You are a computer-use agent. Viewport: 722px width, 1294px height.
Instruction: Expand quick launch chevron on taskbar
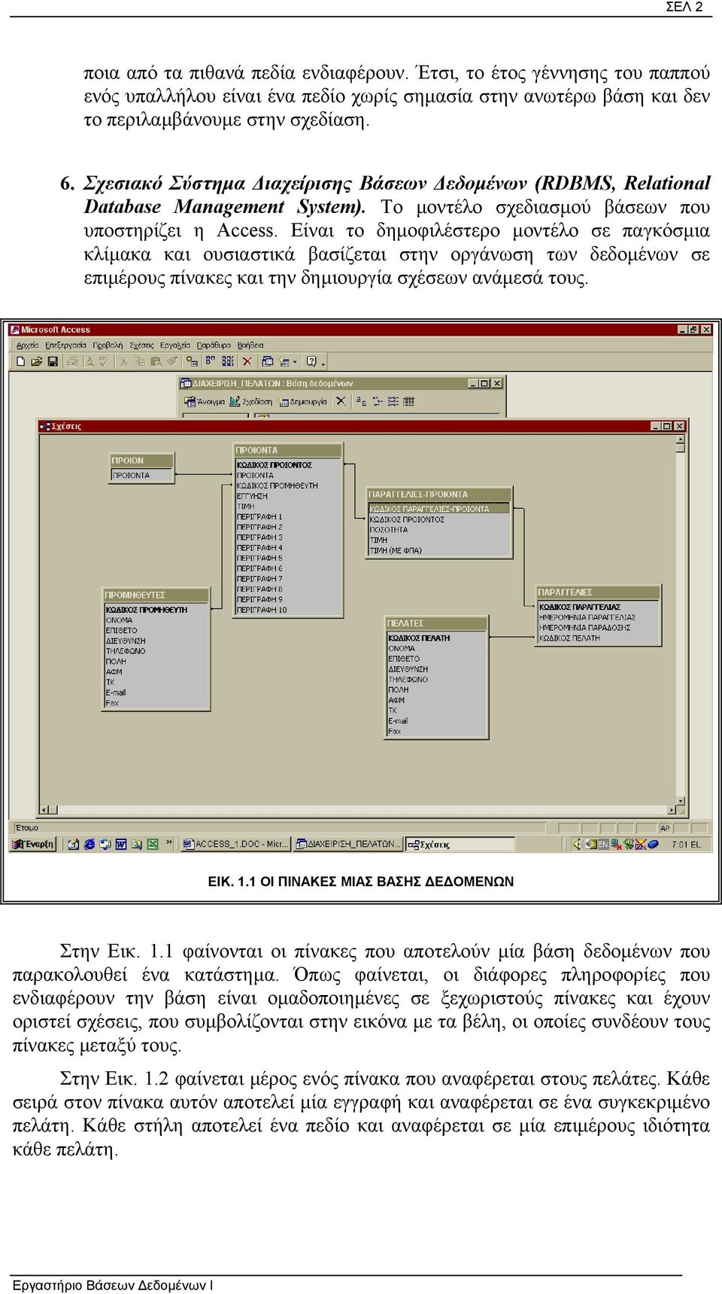(x=169, y=842)
